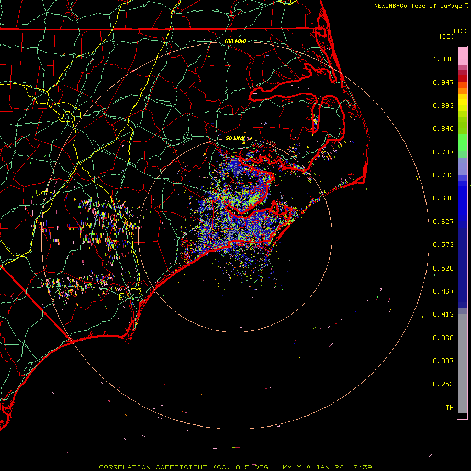
Task: Click the TH label beside the color bar
Action: point(449,408)
